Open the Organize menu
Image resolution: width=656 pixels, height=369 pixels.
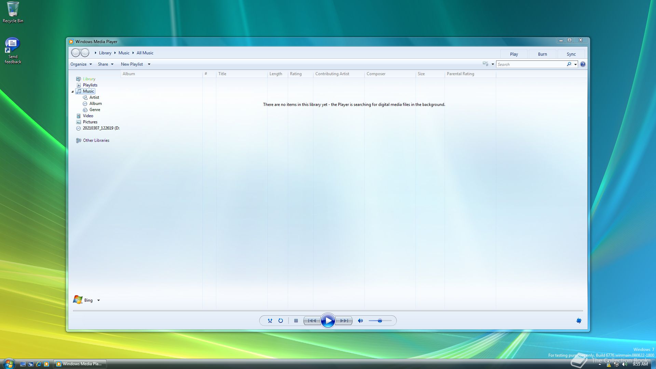point(81,64)
